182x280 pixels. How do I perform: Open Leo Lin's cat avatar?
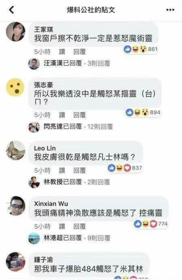[x=16, y=150]
